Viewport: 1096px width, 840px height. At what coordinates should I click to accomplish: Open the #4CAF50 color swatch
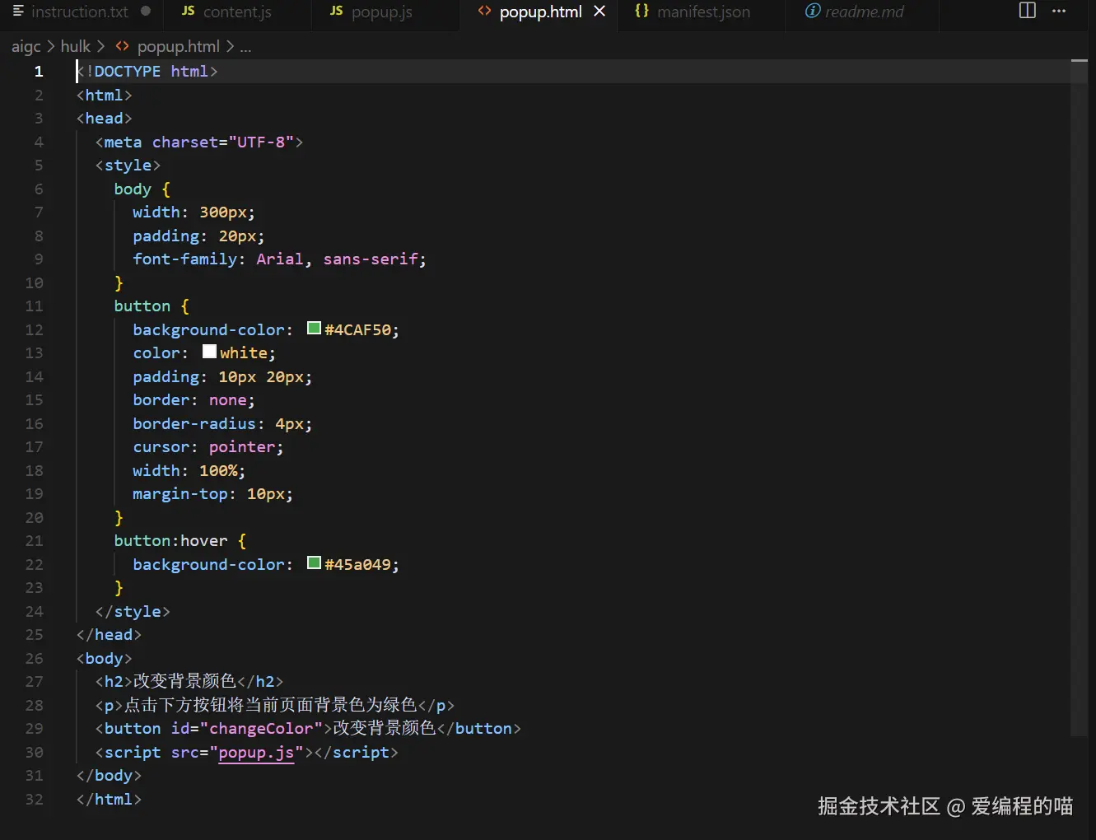click(x=314, y=328)
